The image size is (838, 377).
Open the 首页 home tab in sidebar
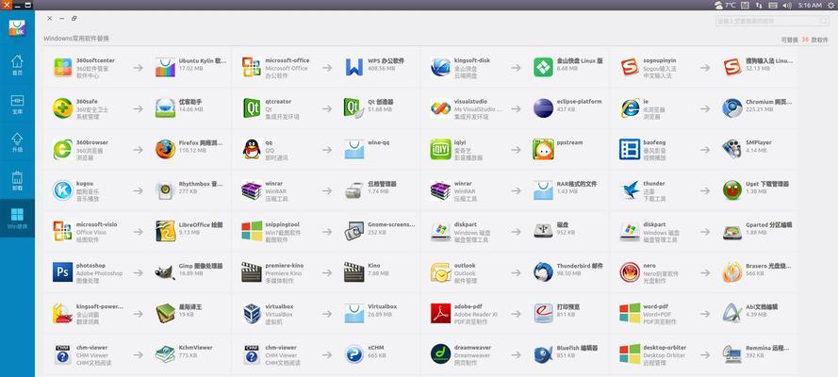point(17,65)
